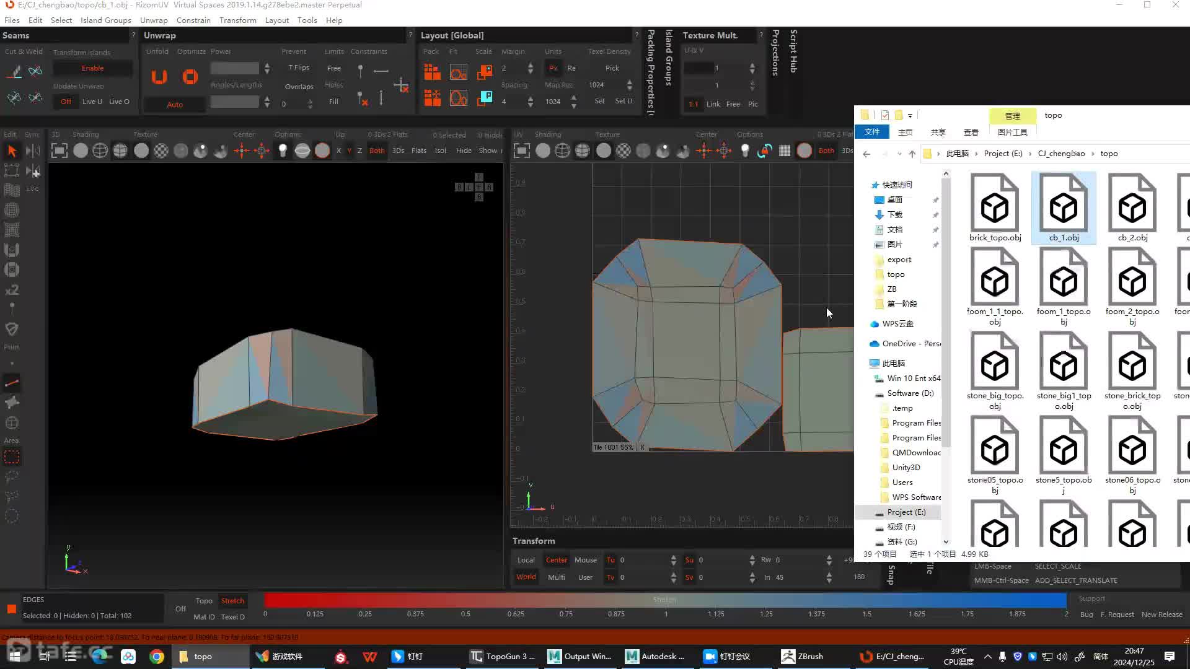Open the Transform menu
This screenshot has width=1190, height=669.
tap(238, 20)
